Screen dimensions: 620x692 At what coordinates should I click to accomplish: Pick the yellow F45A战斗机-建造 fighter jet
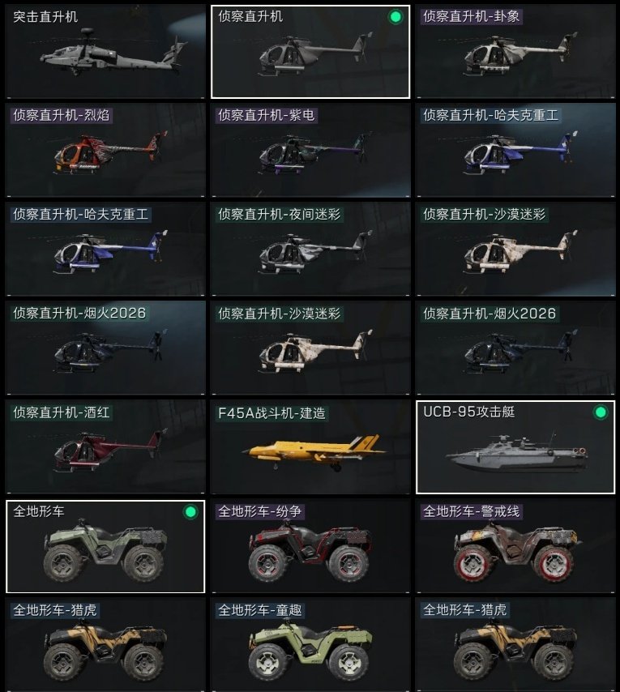310,447
